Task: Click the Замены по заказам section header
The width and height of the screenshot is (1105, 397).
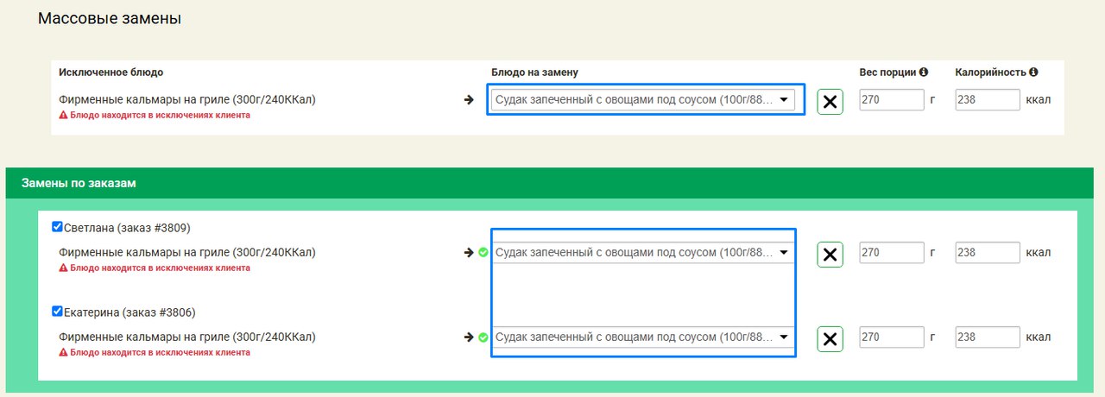Action: point(79,183)
